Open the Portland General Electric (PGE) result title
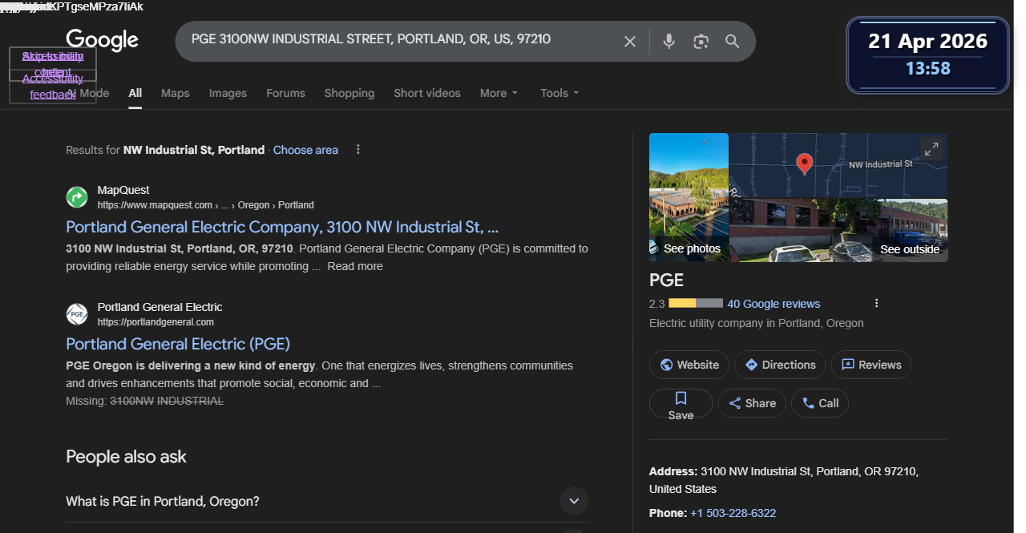 pos(178,344)
